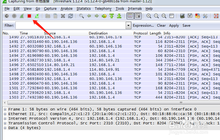Expand the Ethernet II tree node
The image size is (220, 140).
click(x=5, y=114)
